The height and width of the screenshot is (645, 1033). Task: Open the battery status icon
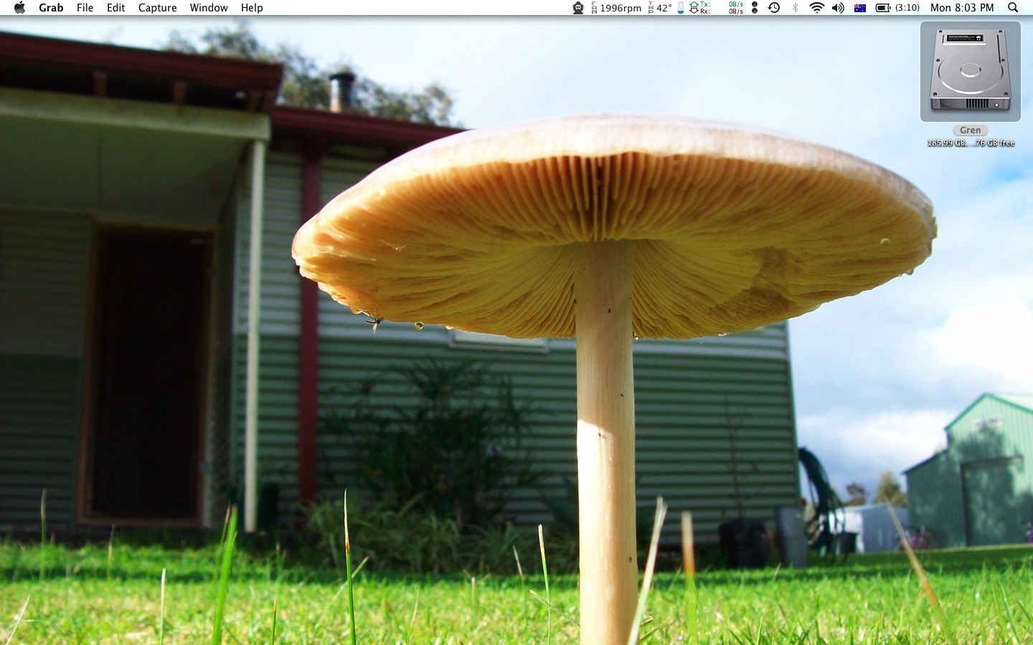point(883,8)
